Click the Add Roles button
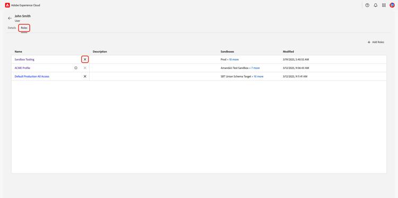 tap(376, 42)
